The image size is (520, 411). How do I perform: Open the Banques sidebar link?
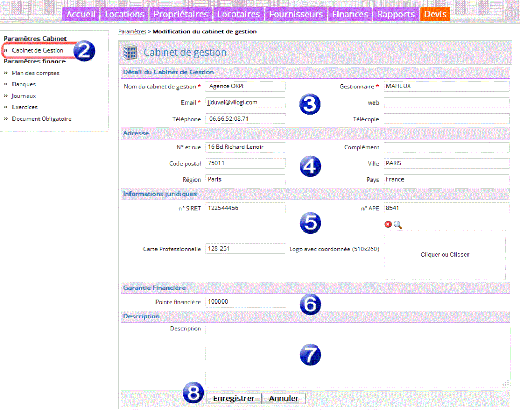pos(24,84)
